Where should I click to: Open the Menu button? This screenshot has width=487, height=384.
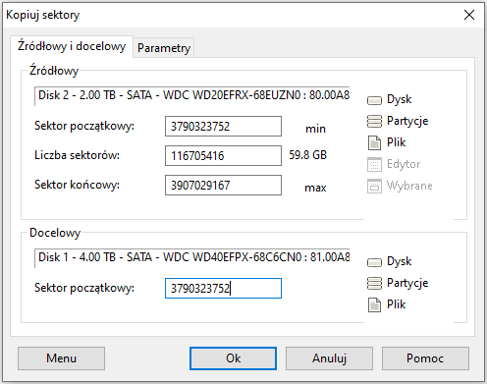[x=61, y=358]
